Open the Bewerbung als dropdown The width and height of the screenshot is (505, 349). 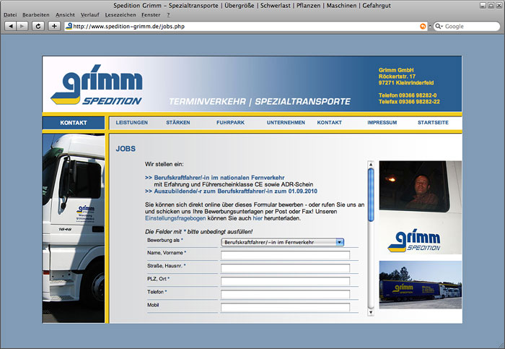283,242
